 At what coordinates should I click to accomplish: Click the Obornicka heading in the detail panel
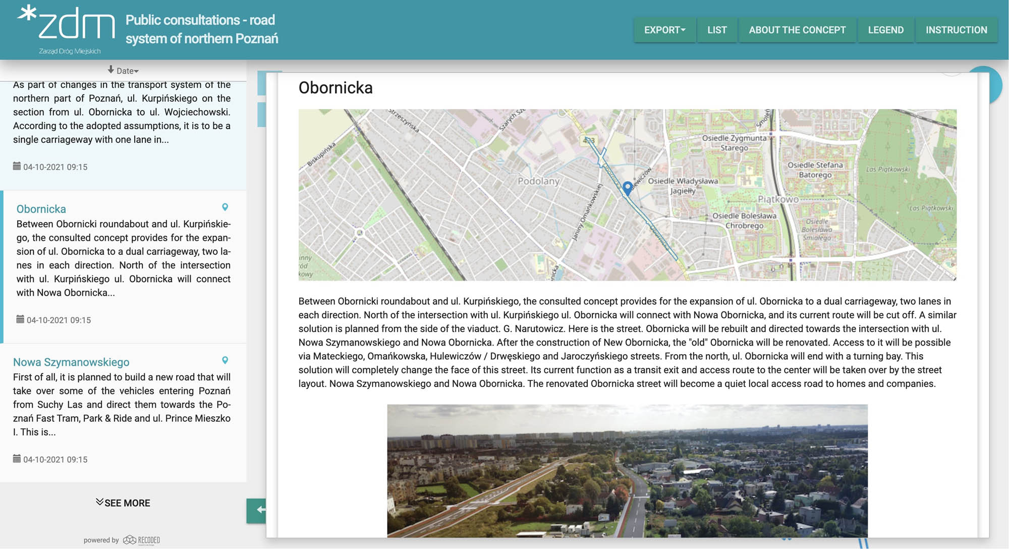[335, 88]
